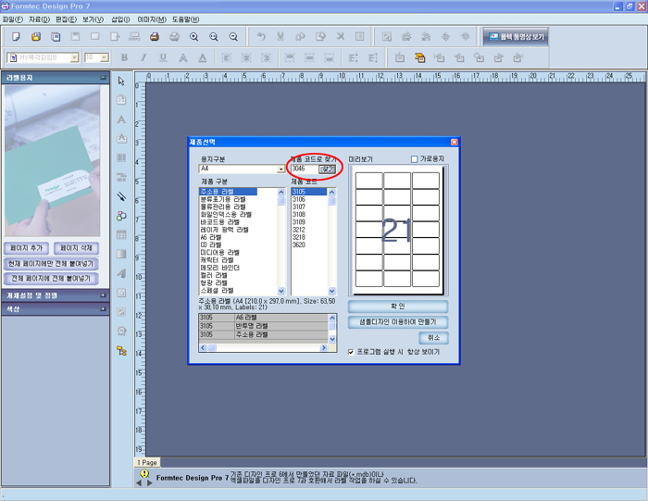Viewport: 648px width, 501px height.
Task: Select product code 3107
Action: [299, 207]
